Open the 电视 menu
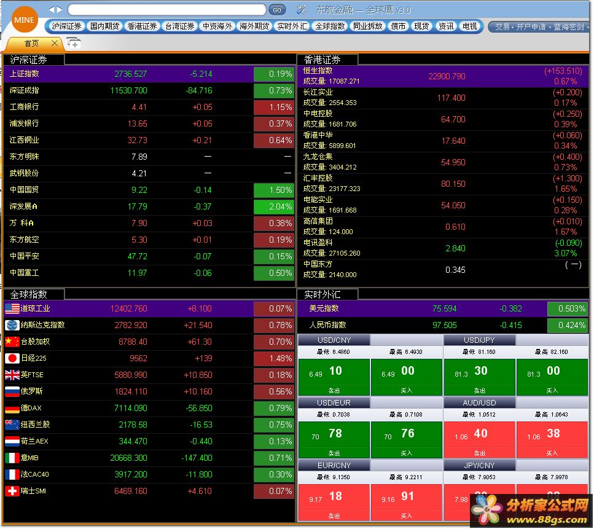The width and height of the screenshot is (594, 529). coord(470,26)
